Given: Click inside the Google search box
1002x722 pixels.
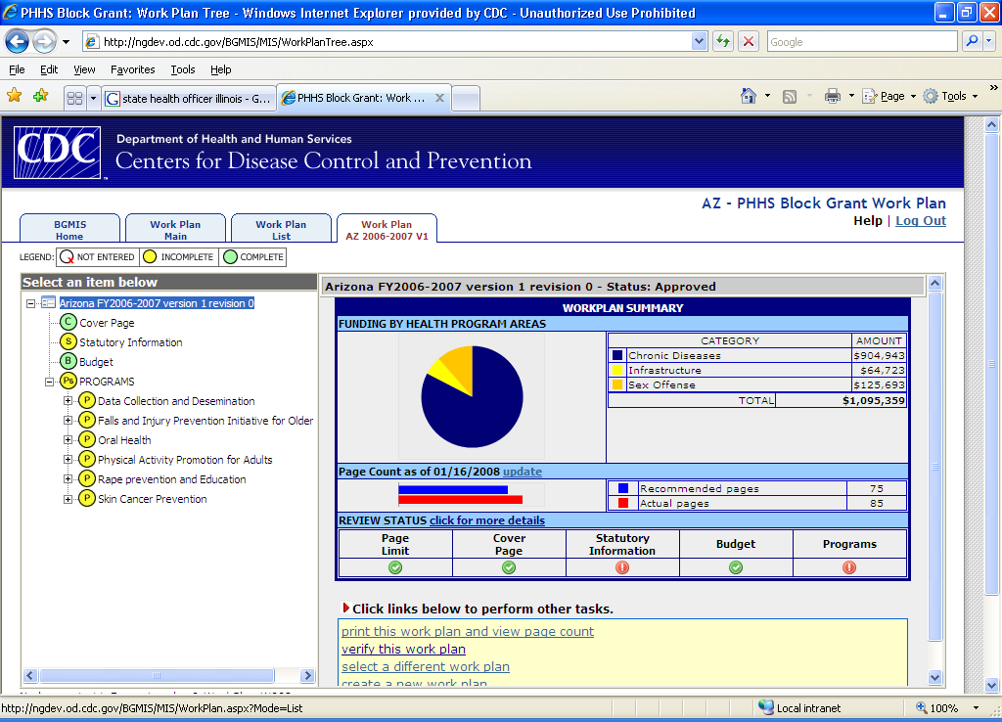Looking at the screenshot, I should point(861,42).
